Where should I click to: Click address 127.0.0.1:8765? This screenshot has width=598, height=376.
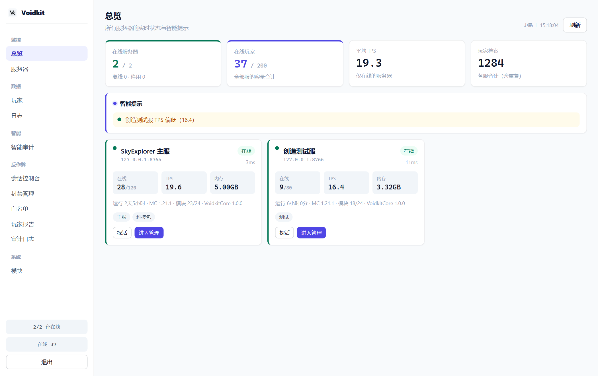pos(141,160)
